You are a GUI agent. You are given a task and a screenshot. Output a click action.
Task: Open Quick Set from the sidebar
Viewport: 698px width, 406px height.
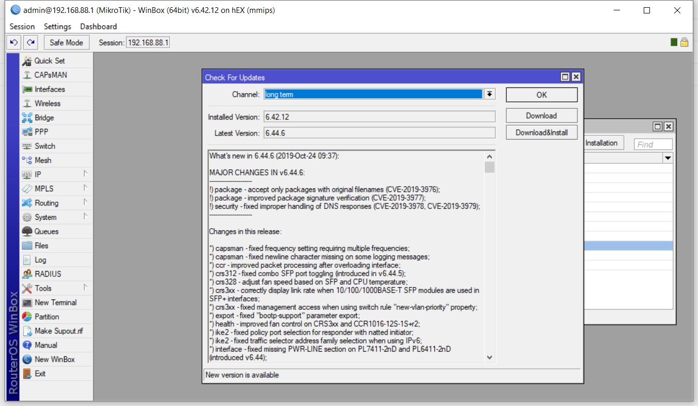(56, 61)
